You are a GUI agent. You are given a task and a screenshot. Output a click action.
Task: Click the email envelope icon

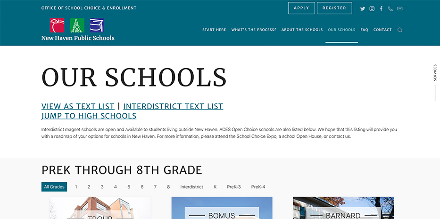tap(400, 8)
